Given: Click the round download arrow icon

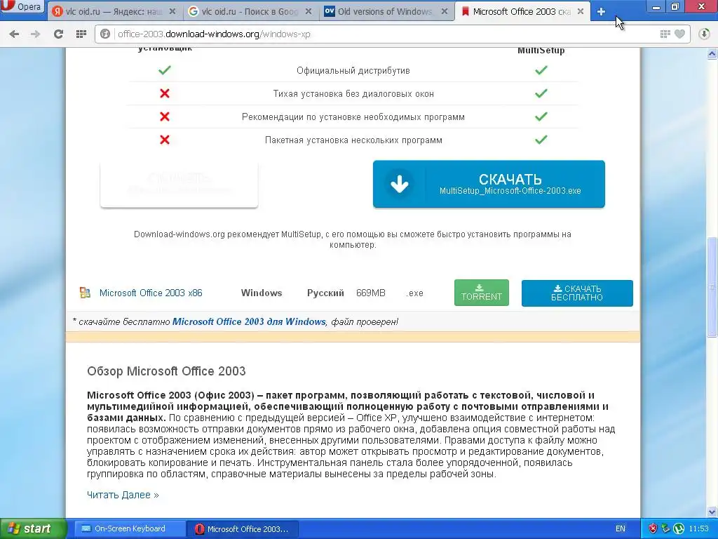Looking at the screenshot, I should pos(399,184).
